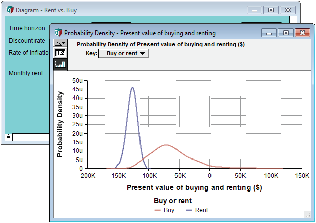Viewport: 316px width, 223px height.
Task: Maximize the Diagram - Rent vs. Buy window
Action: (271, 10)
